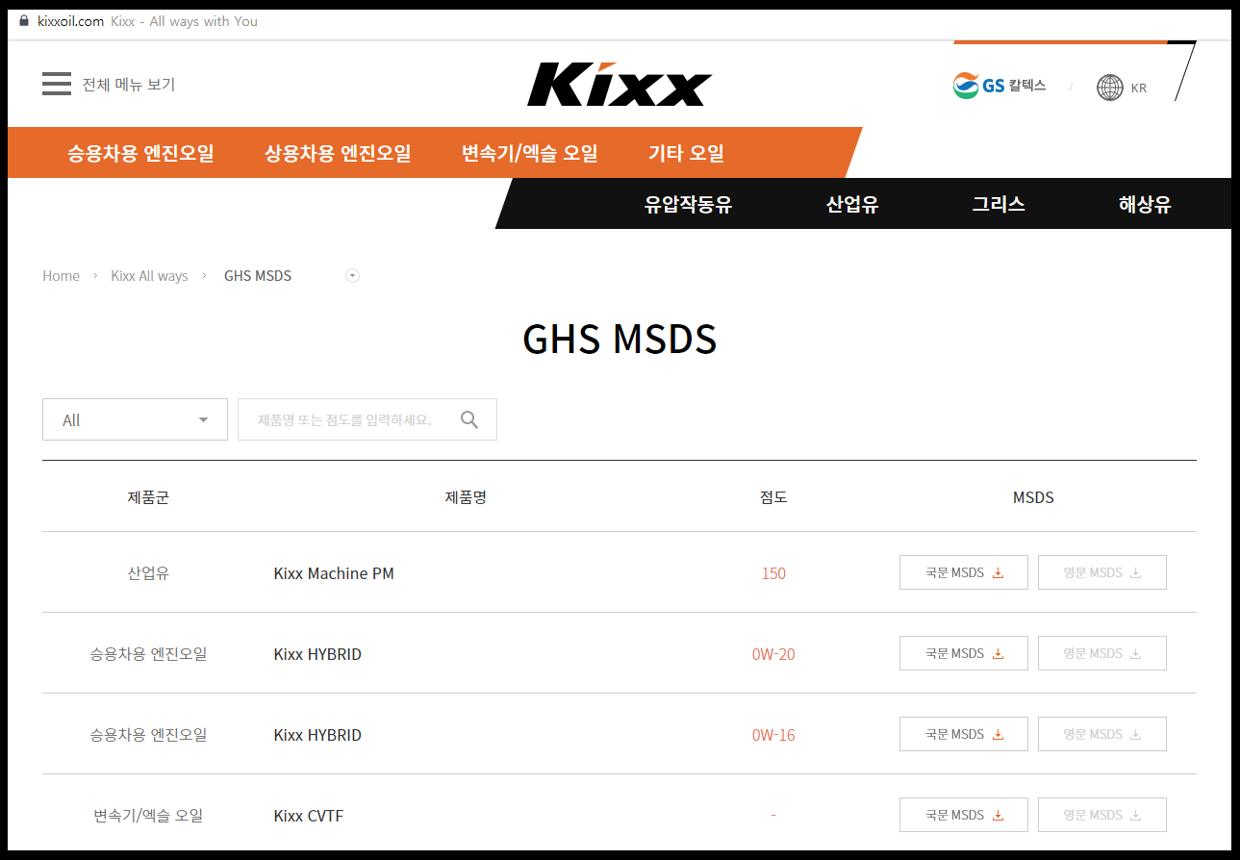Open 승용차용 엔진오일 menu
The image size is (1240, 860).
click(x=140, y=153)
